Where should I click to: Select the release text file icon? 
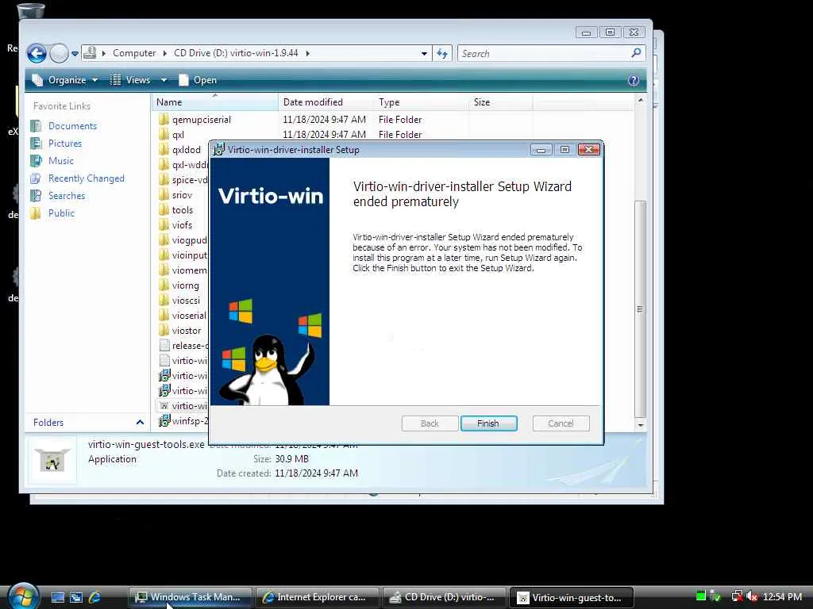pos(164,346)
